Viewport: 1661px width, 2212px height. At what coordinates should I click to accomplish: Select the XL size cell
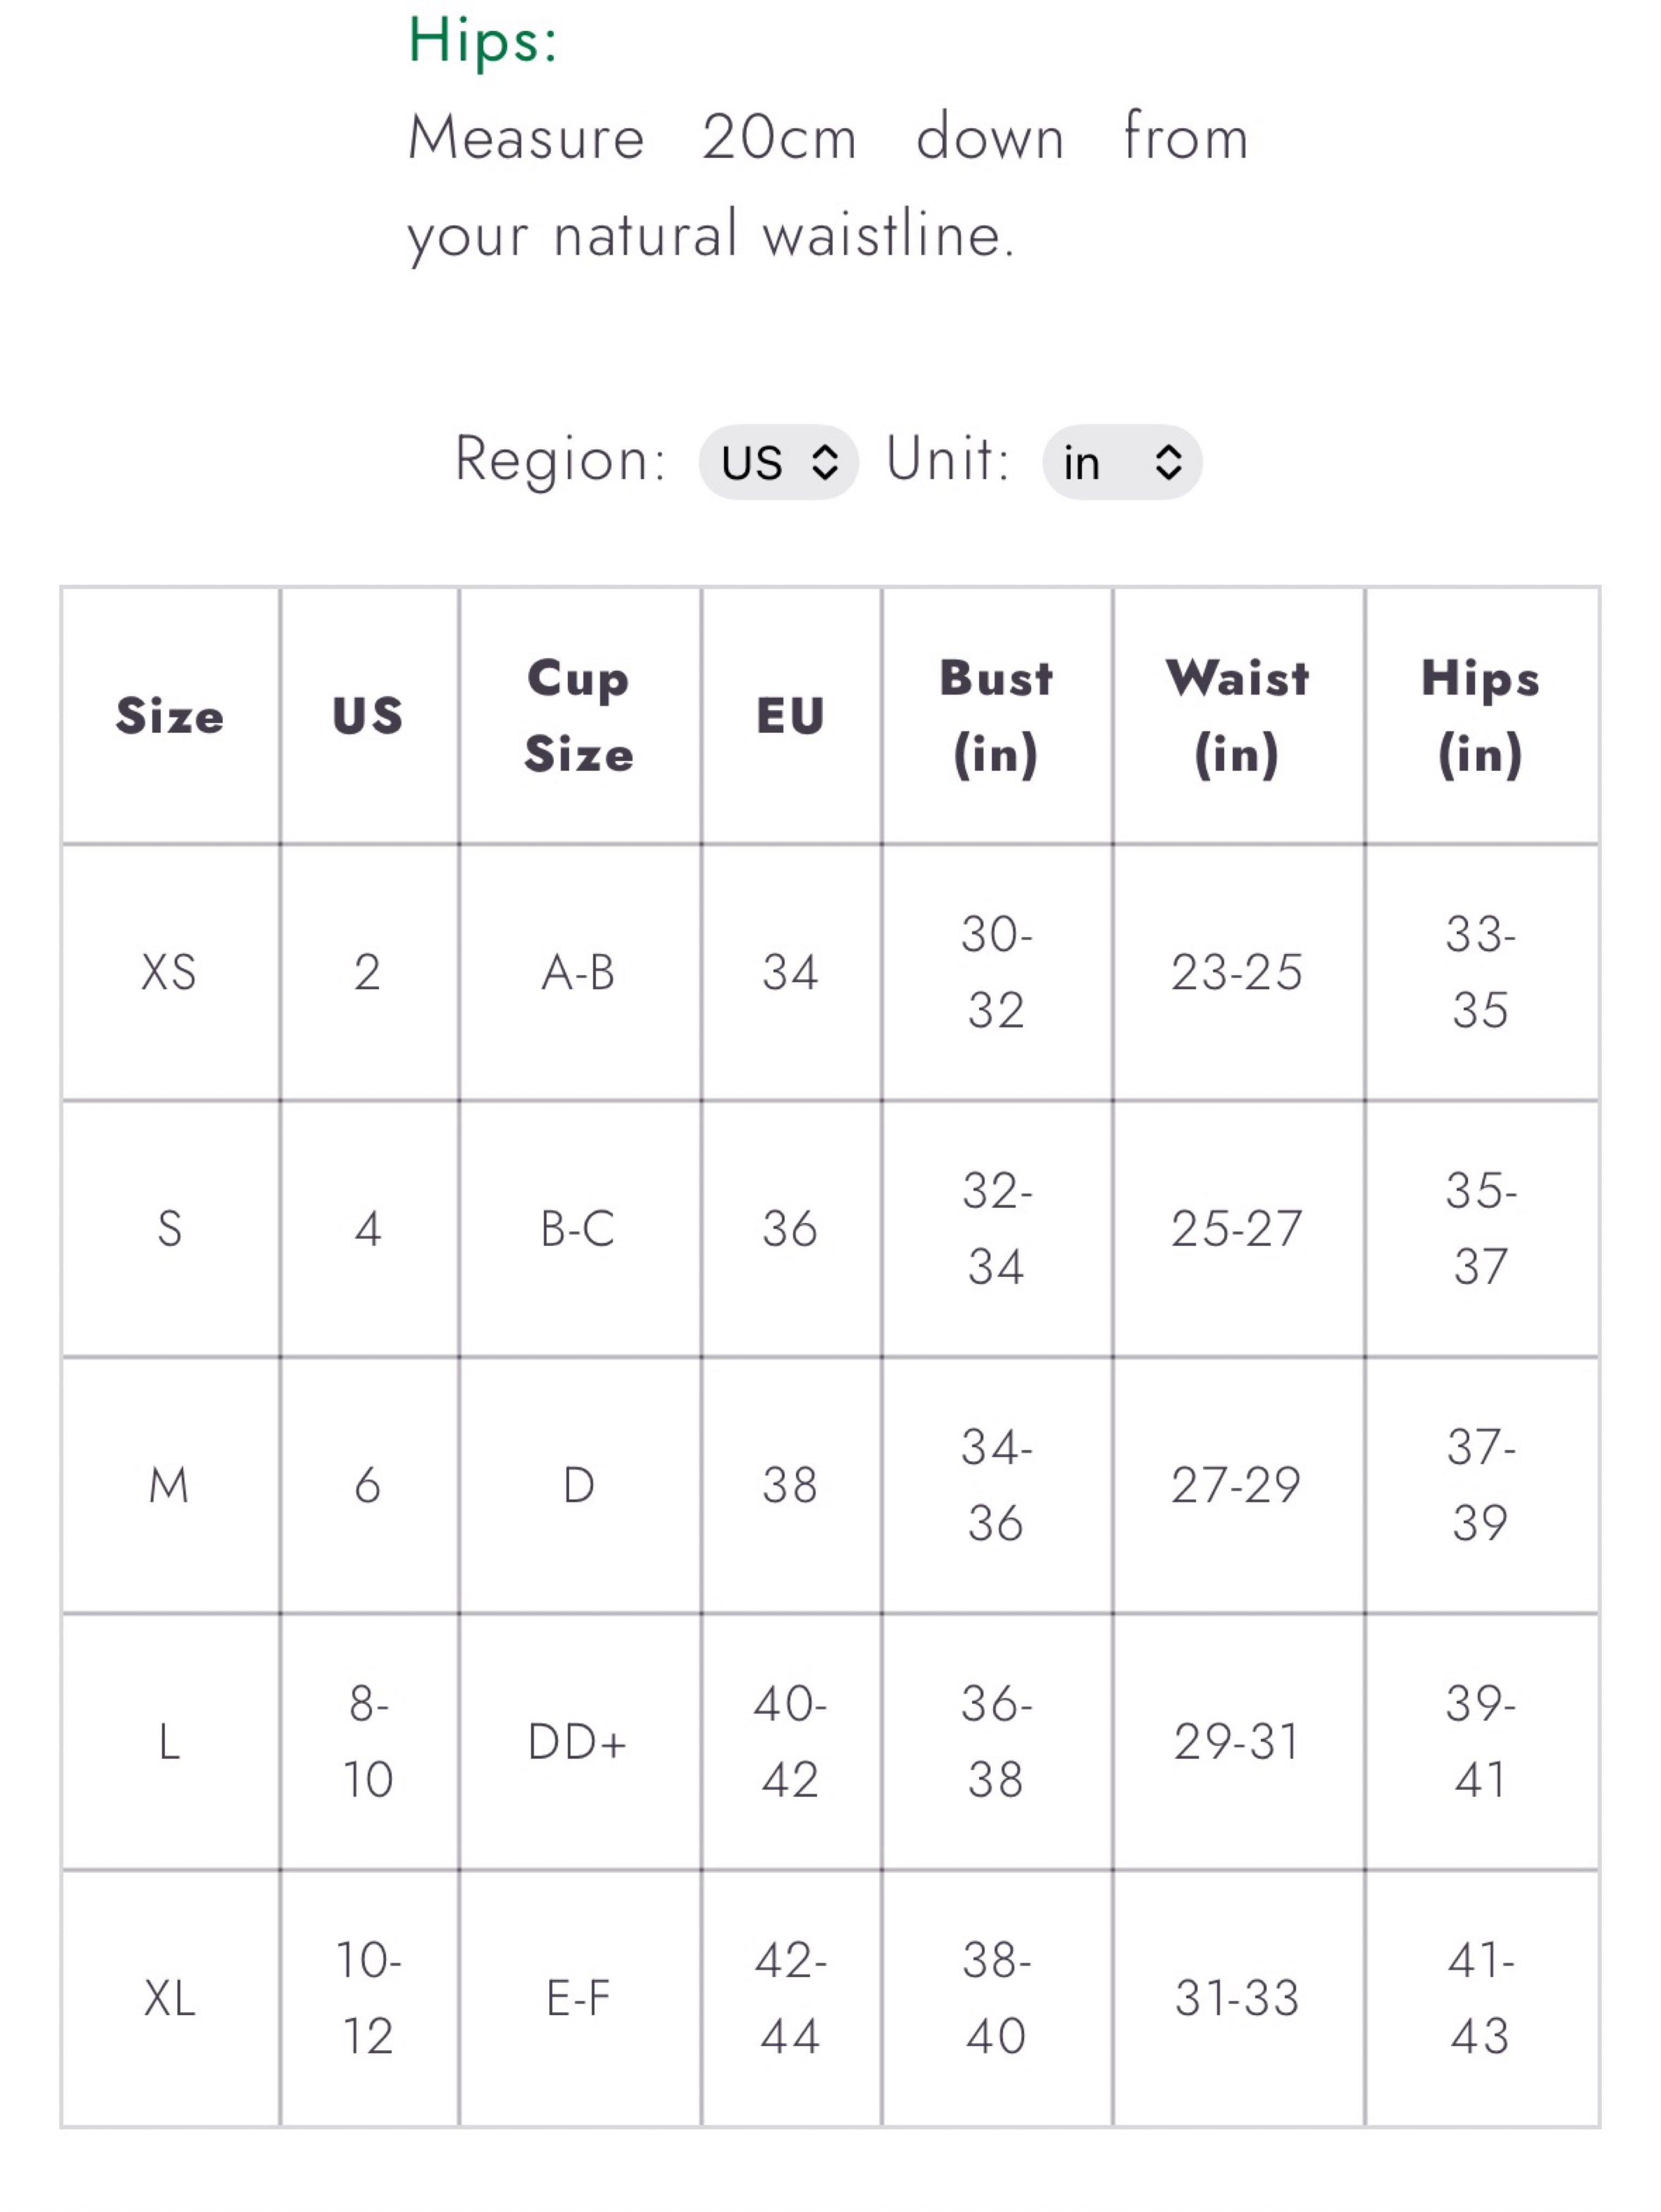[170, 1998]
